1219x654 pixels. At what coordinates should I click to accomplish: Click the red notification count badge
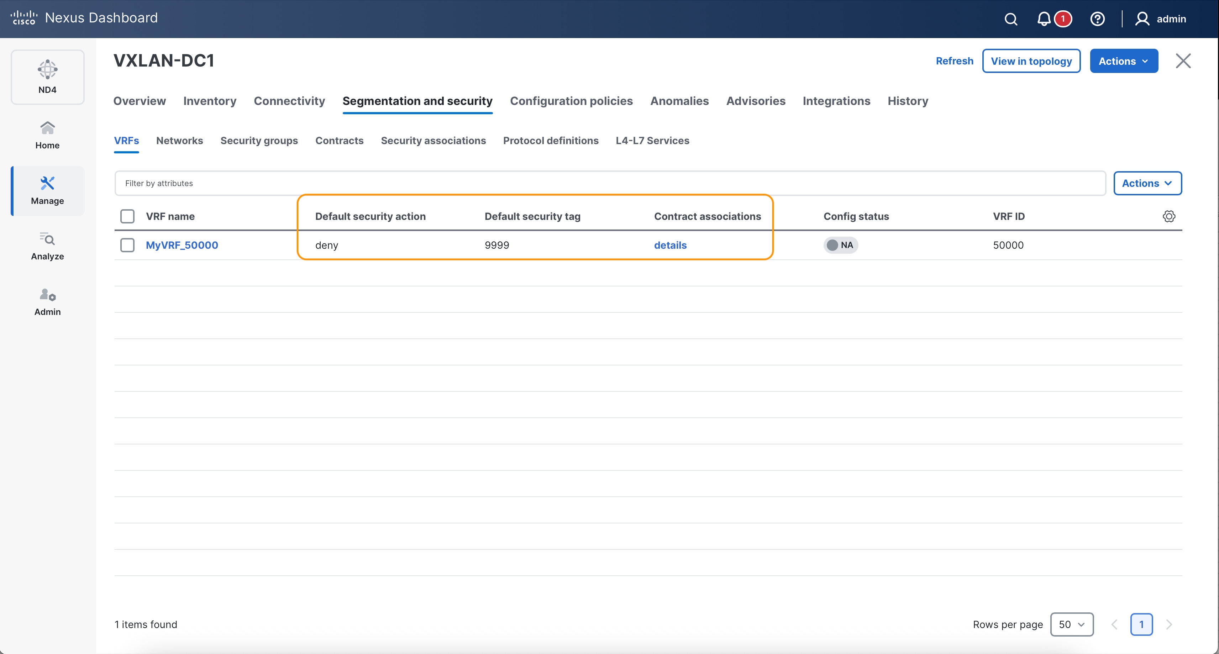pos(1063,19)
